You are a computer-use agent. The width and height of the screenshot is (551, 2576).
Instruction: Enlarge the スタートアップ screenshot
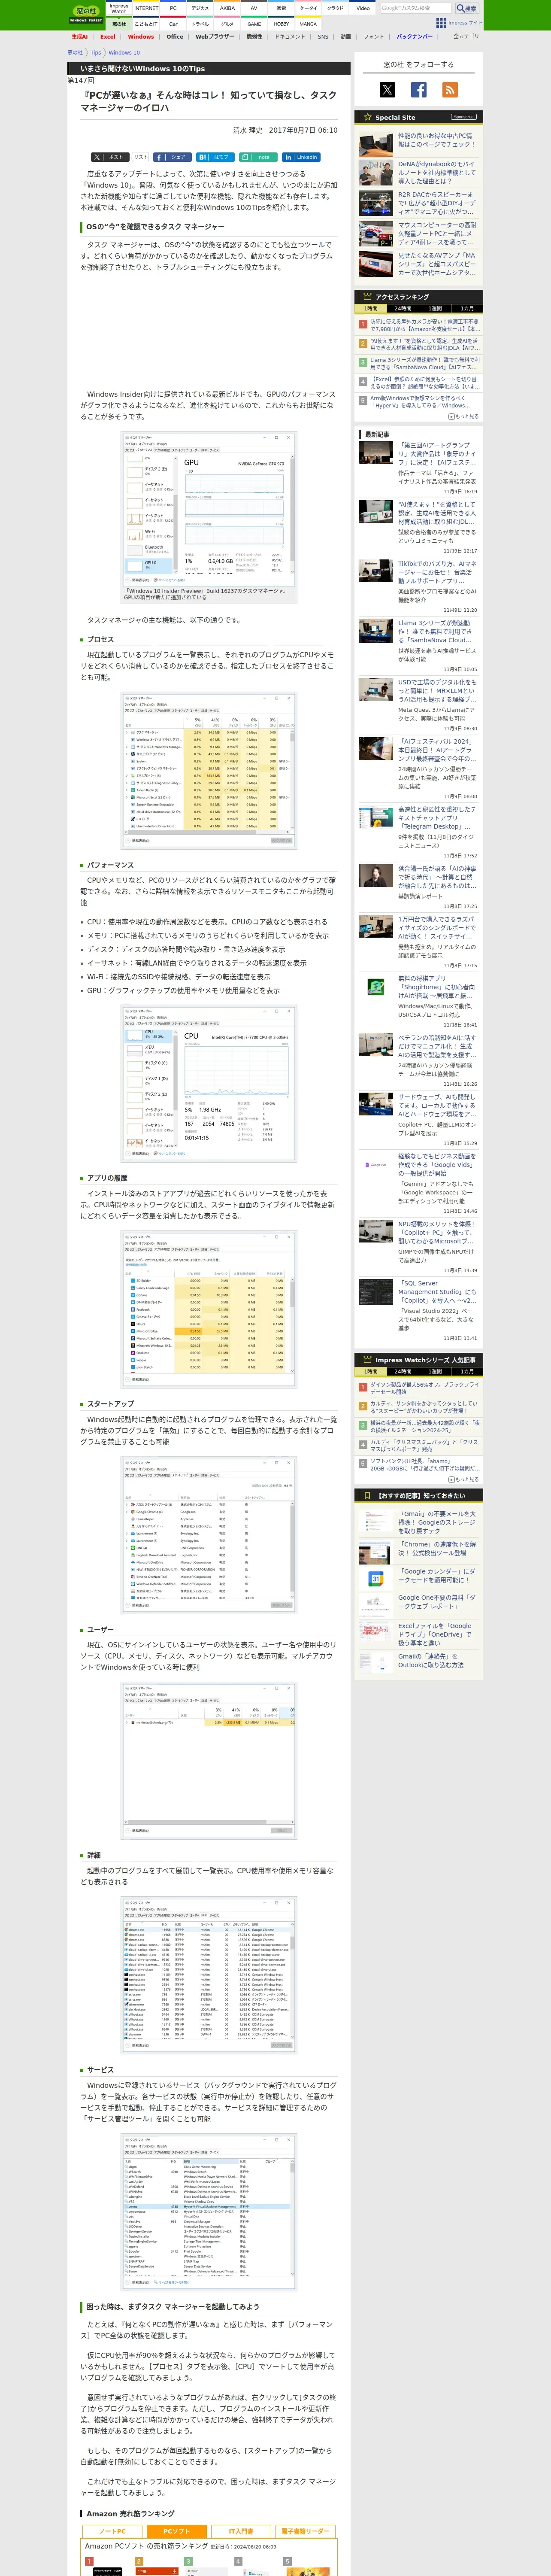(x=208, y=1534)
